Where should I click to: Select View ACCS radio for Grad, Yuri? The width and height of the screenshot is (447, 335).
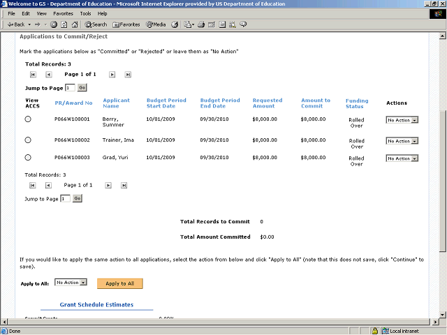[28, 157]
